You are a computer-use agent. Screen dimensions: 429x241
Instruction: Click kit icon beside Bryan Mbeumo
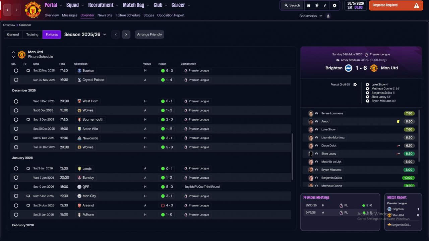point(316,170)
